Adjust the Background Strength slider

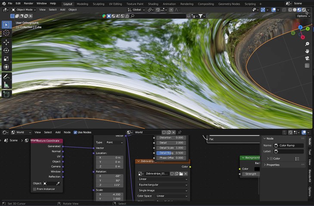[251, 174]
